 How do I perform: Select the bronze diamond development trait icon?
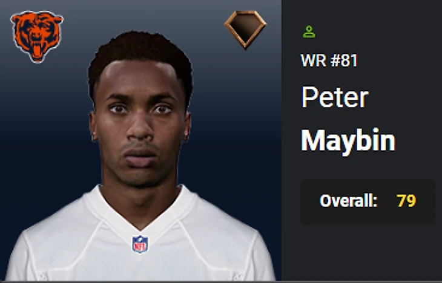coord(245,29)
